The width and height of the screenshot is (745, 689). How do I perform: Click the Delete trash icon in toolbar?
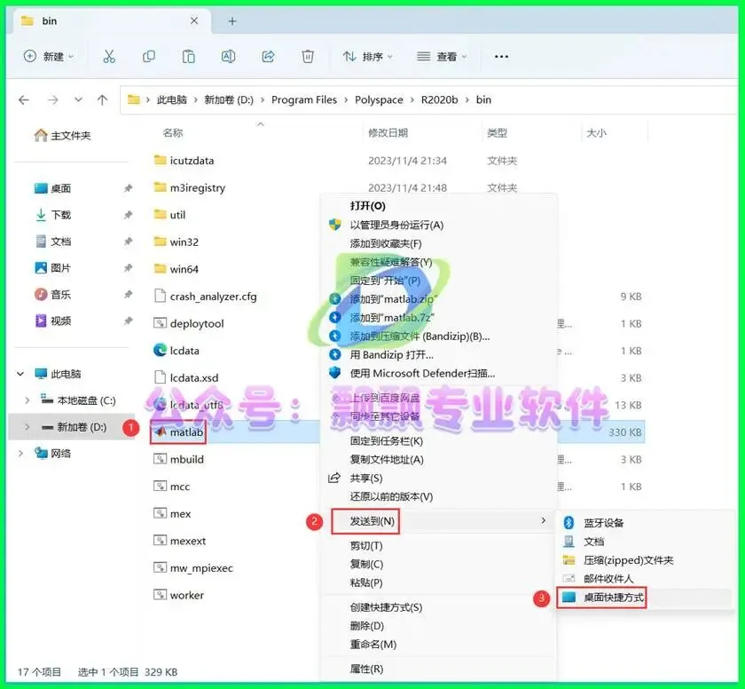click(308, 57)
